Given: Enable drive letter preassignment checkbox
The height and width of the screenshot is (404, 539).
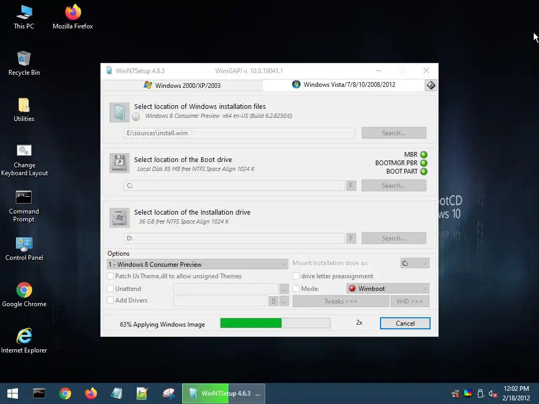Looking at the screenshot, I should 296,276.
